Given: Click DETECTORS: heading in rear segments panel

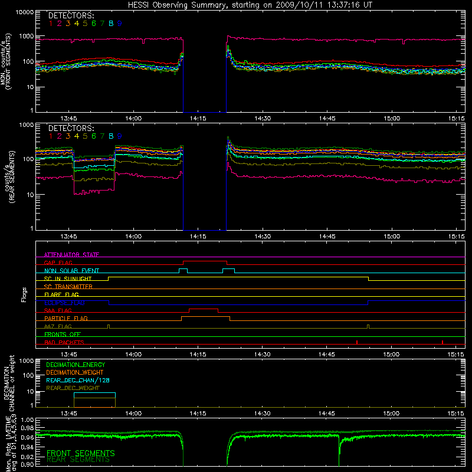Looking at the screenshot, I should coord(71,128).
